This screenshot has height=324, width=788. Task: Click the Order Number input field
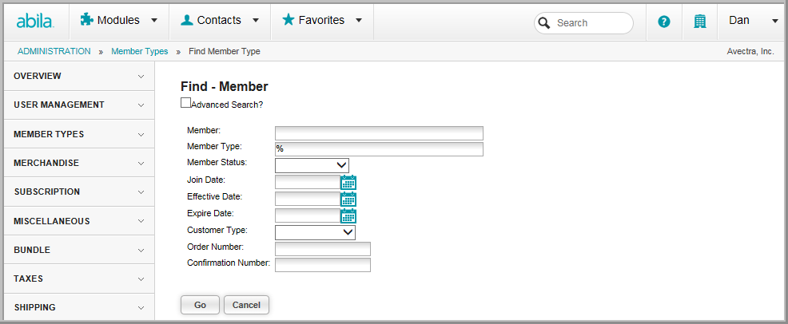323,249
